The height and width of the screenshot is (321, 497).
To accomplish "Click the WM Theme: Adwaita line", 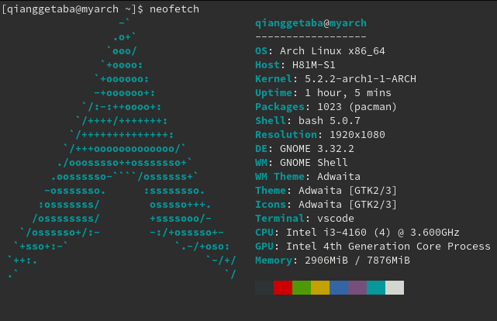I will pyautogui.click(x=308, y=177).
